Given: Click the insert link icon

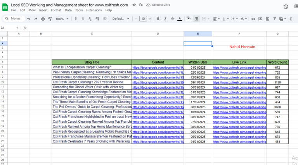Looking at the screenshot, I should coord(253,19).
